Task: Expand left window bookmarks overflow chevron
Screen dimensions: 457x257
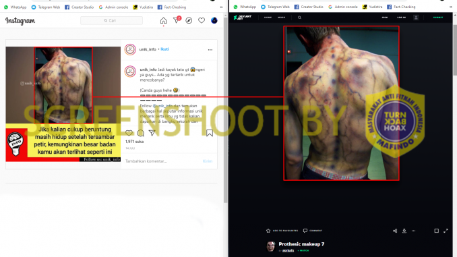Action: click(222, 7)
